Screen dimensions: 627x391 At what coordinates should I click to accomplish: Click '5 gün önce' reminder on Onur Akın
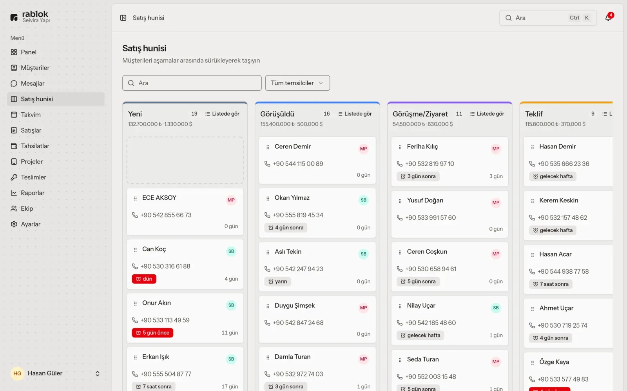point(152,333)
